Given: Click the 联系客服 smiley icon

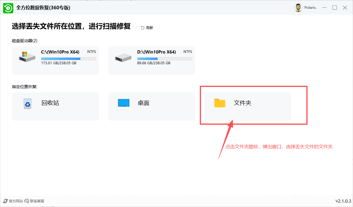Looking at the screenshot, I should point(27,201).
